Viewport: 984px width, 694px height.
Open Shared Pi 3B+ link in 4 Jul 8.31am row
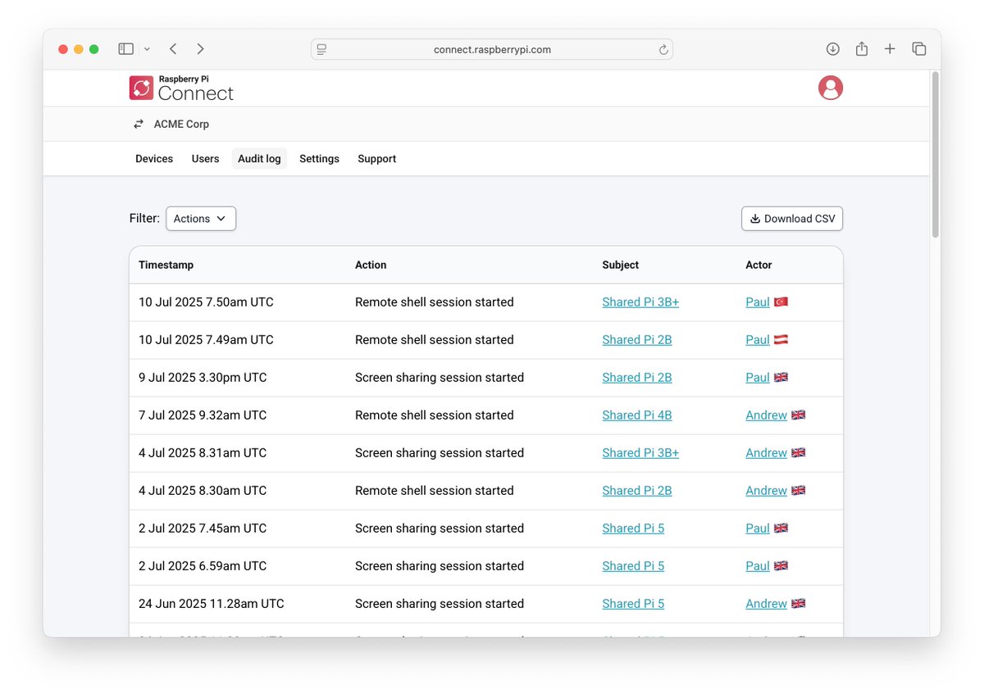click(640, 453)
